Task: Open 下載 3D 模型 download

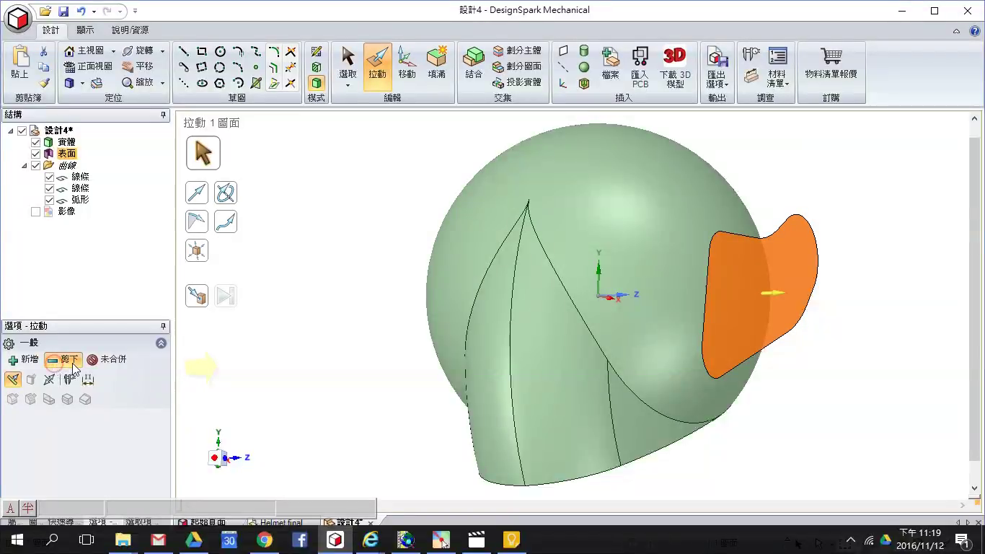Action: coord(675,66)
